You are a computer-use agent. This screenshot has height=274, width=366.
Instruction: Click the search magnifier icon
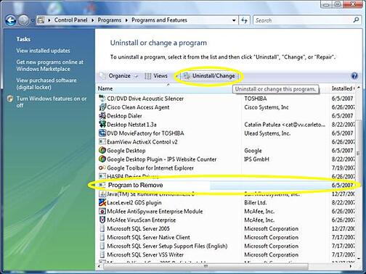click(356, 20)
